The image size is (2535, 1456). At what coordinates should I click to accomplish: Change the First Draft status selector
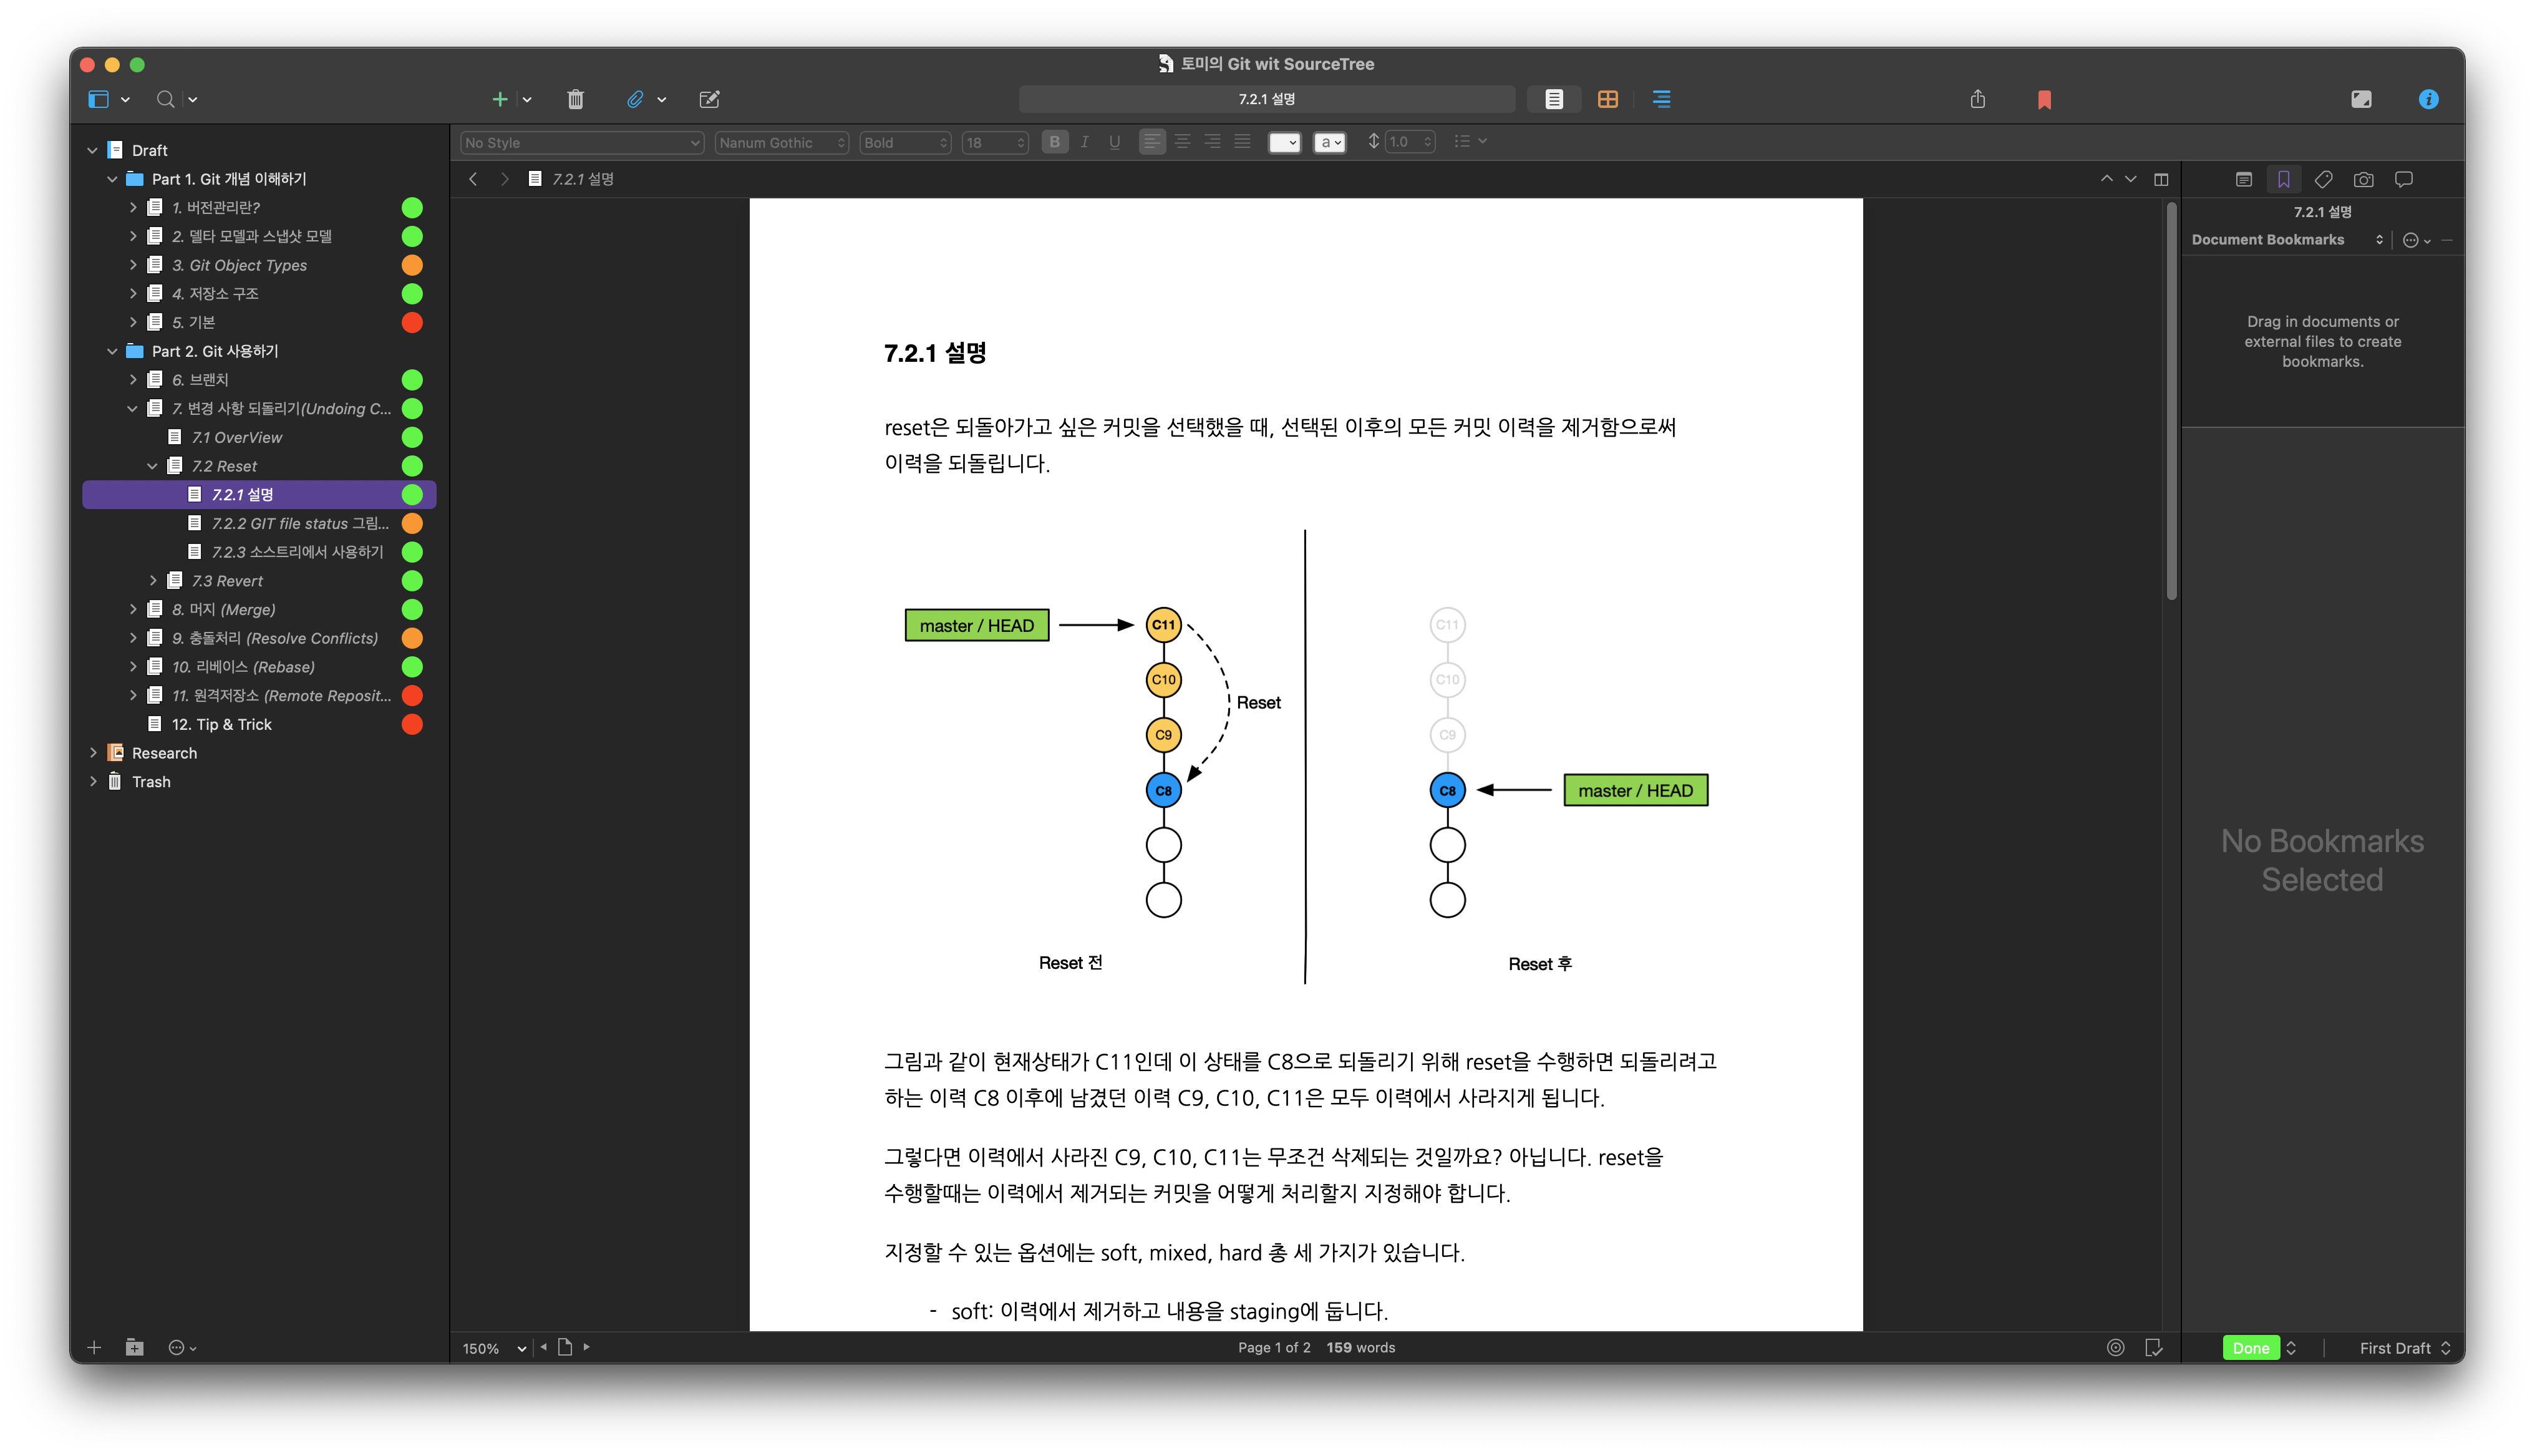click(x=2404, y=1348)
